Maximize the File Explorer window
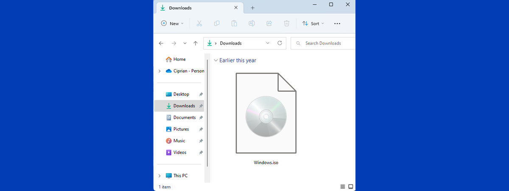The height and width of the screenshot is (191, 509). pos(331,4)
